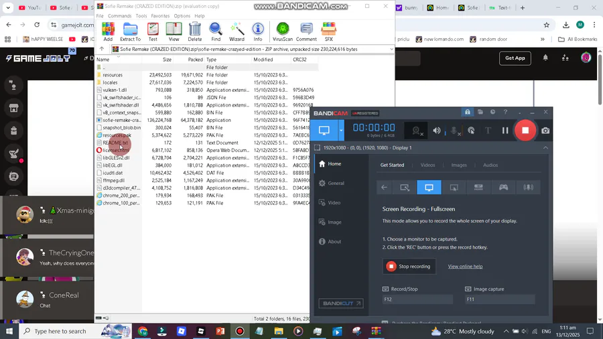Open View online help link
This screenshot has width=603, height=339.
tap(465, 267)
